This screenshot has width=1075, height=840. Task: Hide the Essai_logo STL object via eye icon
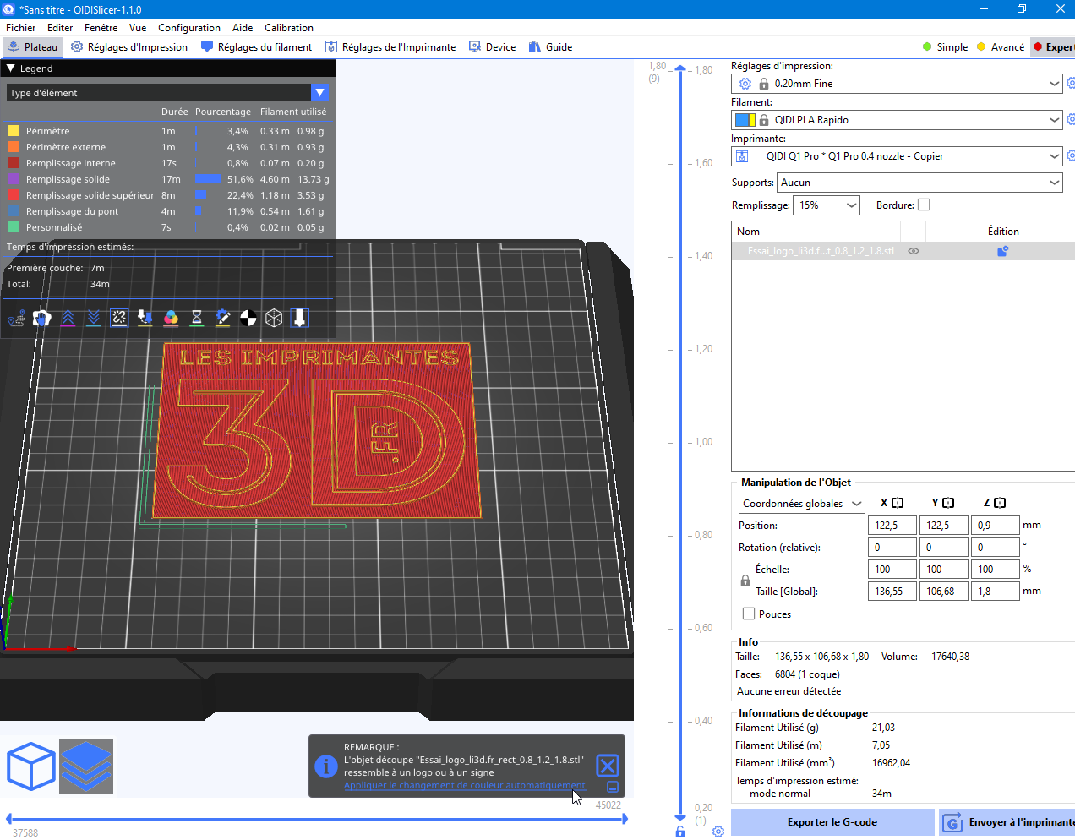[x=914, y=251]
